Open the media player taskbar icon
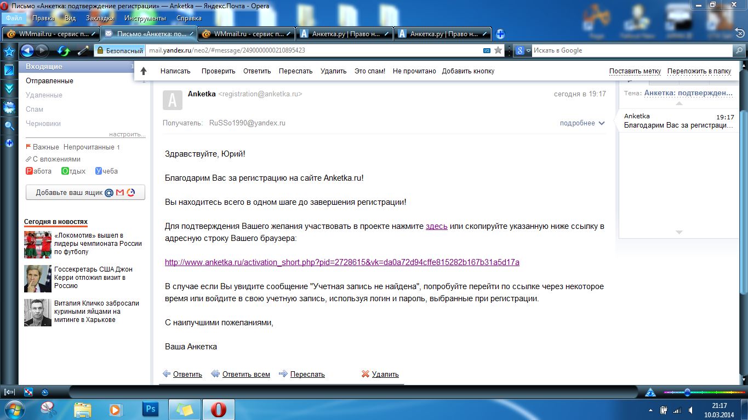Image resolution: width=748 pixels, height=420 pixels. [116, 409]
